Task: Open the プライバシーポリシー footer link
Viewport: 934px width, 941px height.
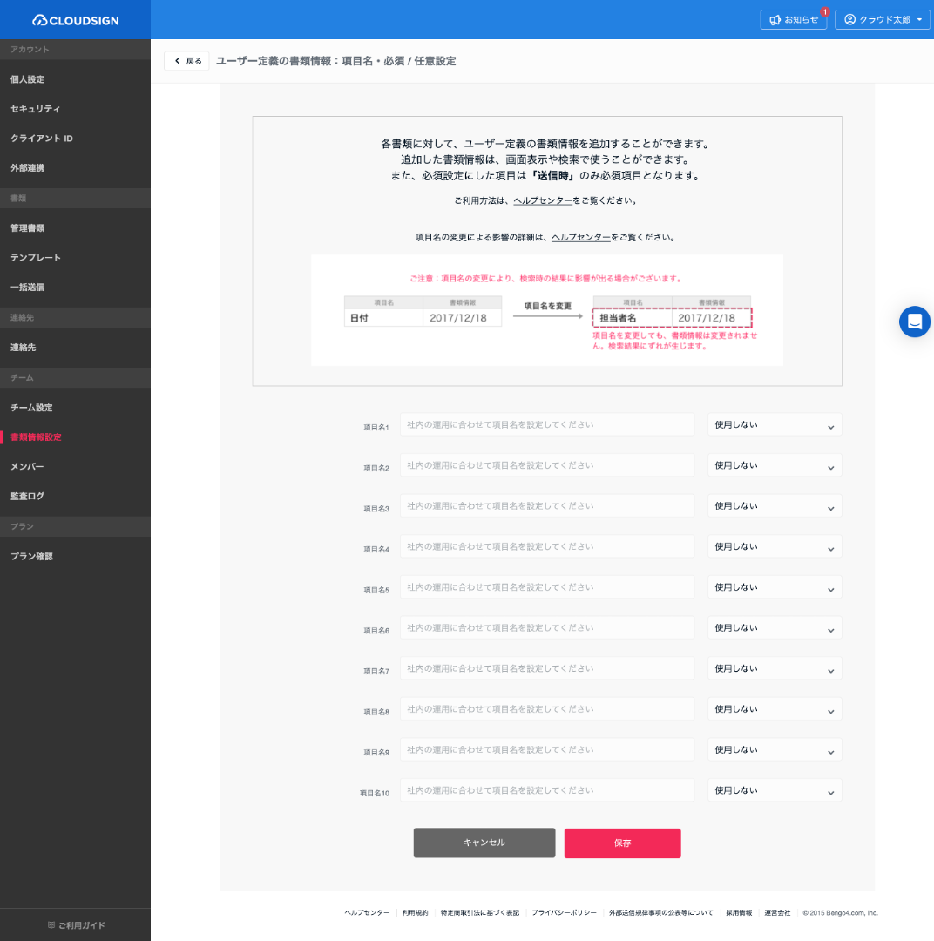Action: click(565, 913)
